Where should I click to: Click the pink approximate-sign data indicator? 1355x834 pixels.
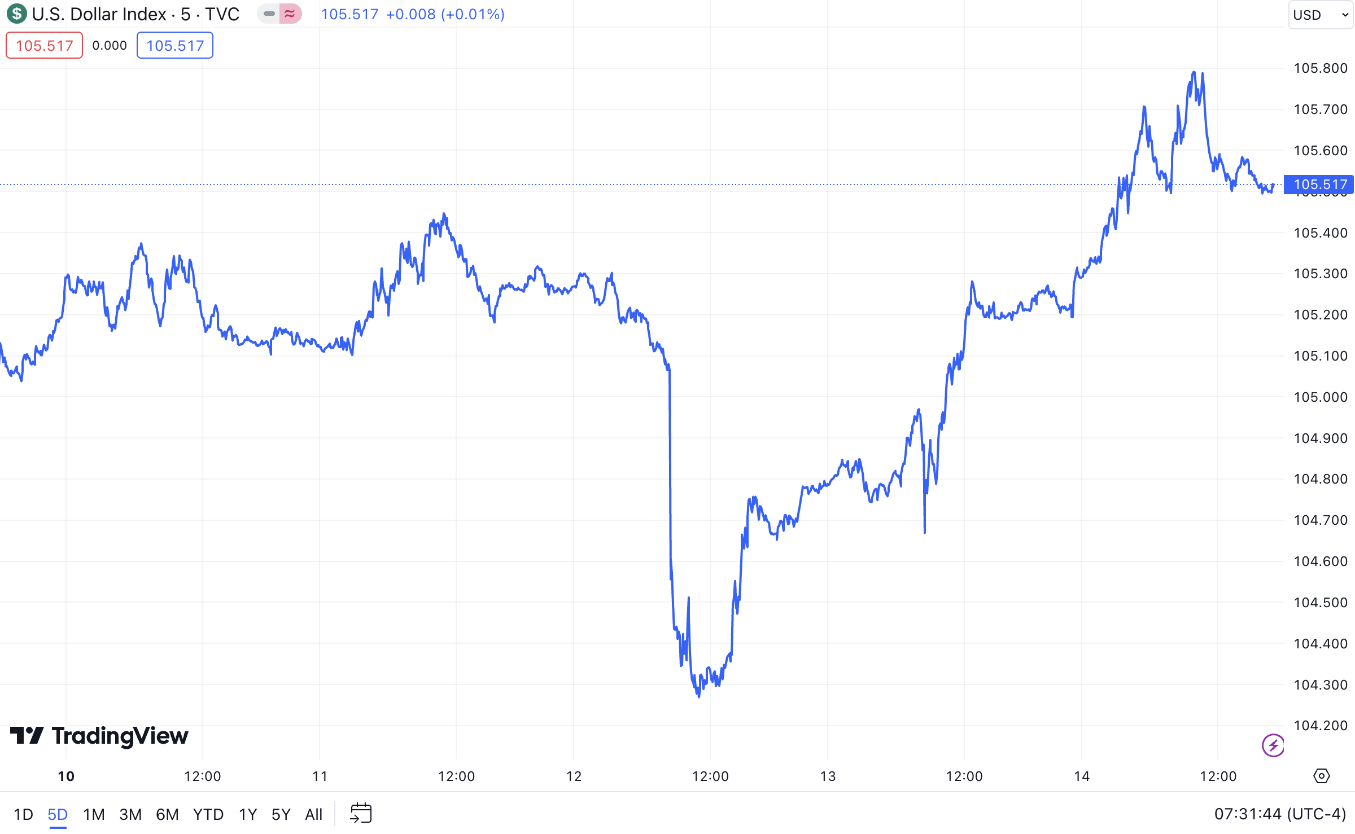pyautogui.click(x=290, y=14)
